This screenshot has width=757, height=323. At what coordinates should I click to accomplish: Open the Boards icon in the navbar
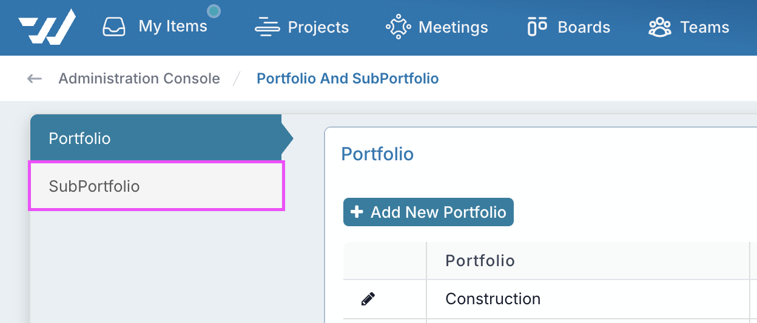[537, 27]
